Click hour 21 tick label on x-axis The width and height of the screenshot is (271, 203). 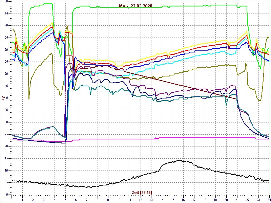pyautogui.click(x=237, y=199)
